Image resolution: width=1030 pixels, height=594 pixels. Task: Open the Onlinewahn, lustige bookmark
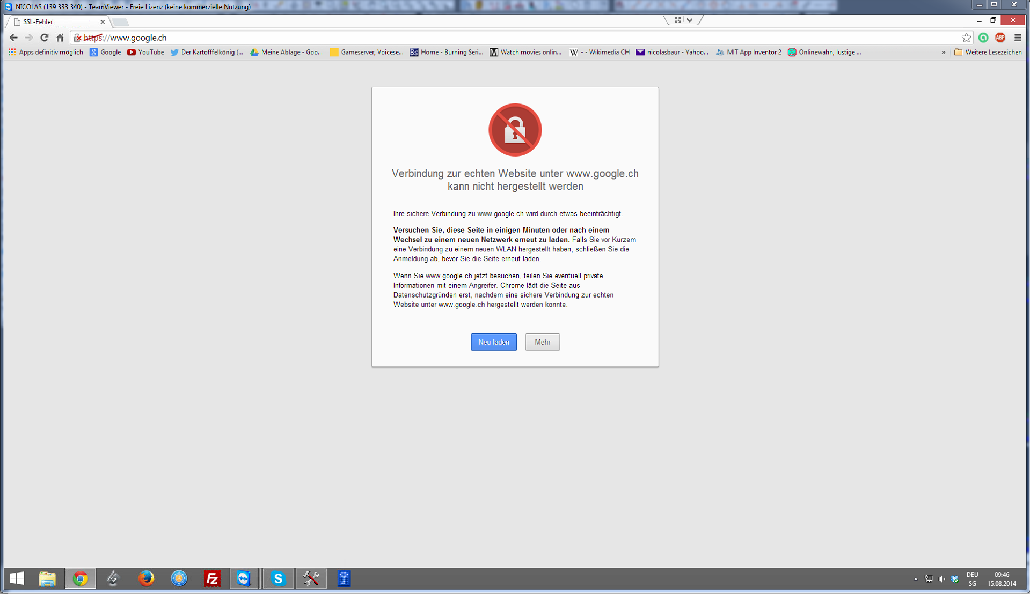pos(824,52)
